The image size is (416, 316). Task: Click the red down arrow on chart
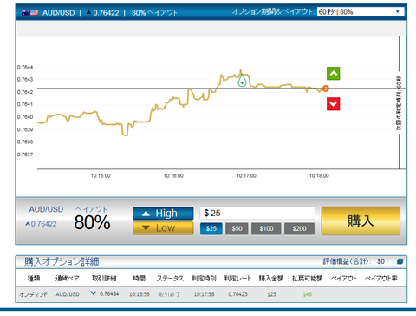333,104
